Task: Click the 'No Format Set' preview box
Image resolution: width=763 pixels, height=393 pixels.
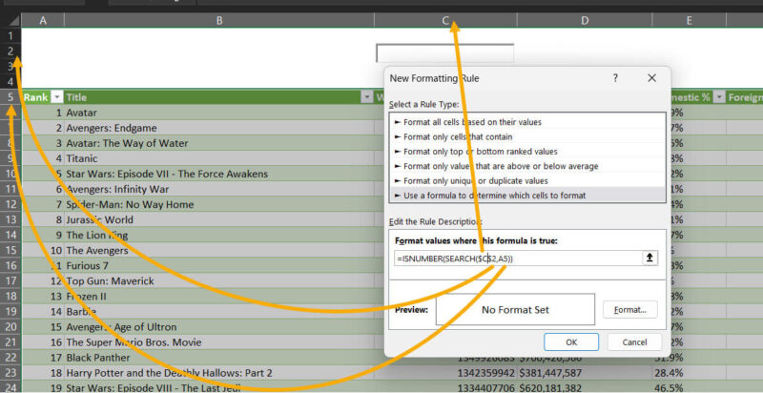Action: [x=515, y=309]
